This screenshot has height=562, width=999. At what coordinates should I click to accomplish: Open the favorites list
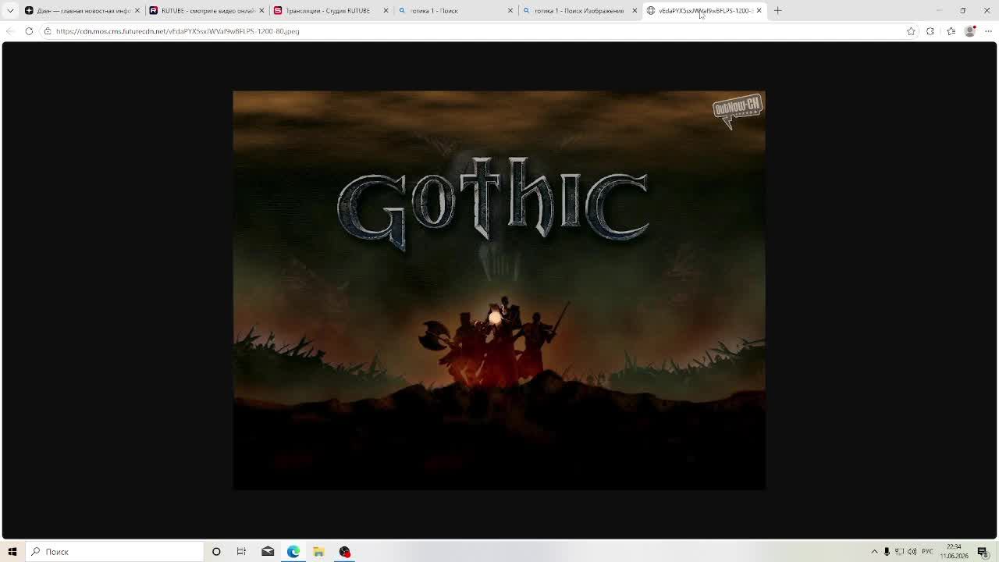(951, 31)
